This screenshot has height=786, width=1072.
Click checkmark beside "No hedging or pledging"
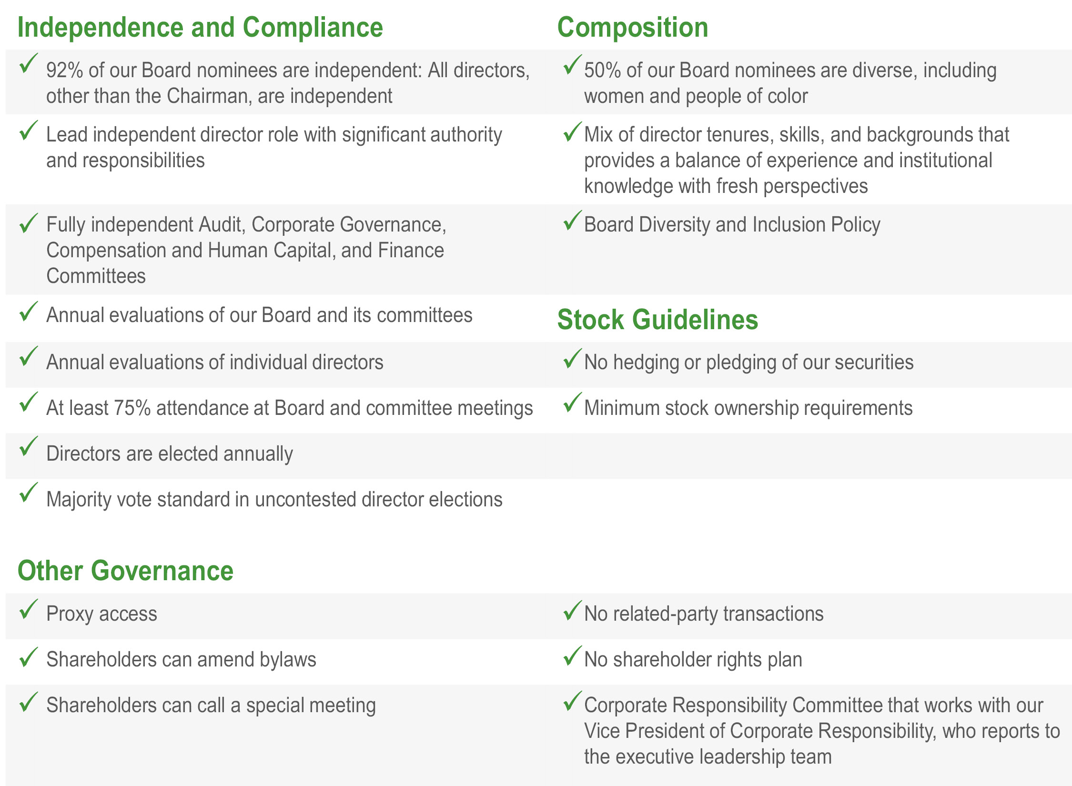coord(572,358)
